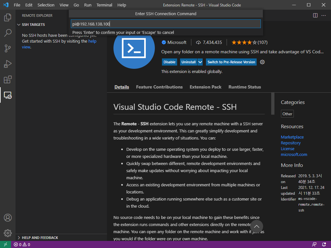Open the Search view icon

[x=8, y=33]
